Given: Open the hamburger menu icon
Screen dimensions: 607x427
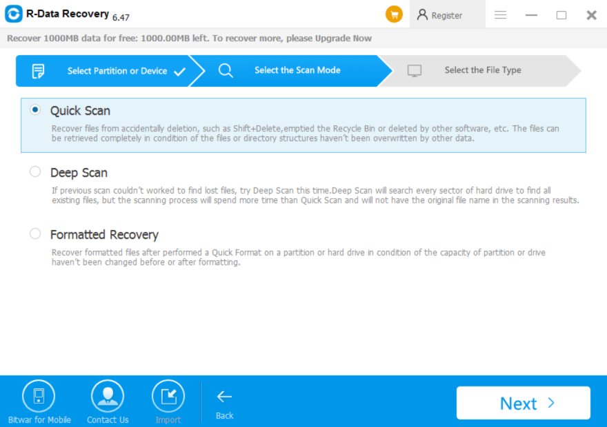Looking at the screenshot, I should coord(500,15).
